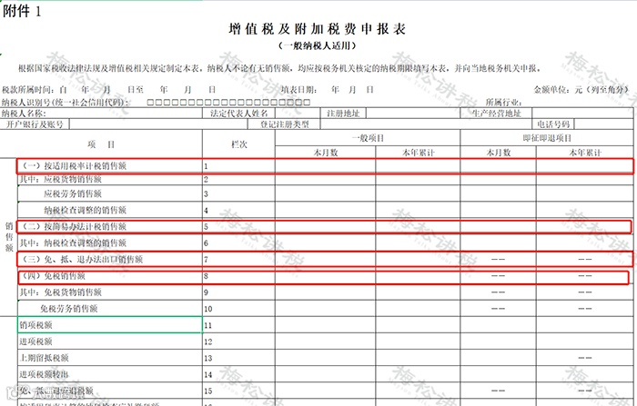The height and width of the screenshot is (406, 637).
Task: Click the 栏次 number 13 cell
Action: [238, 358]
